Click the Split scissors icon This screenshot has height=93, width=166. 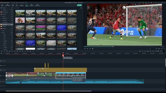click(10, 51)
